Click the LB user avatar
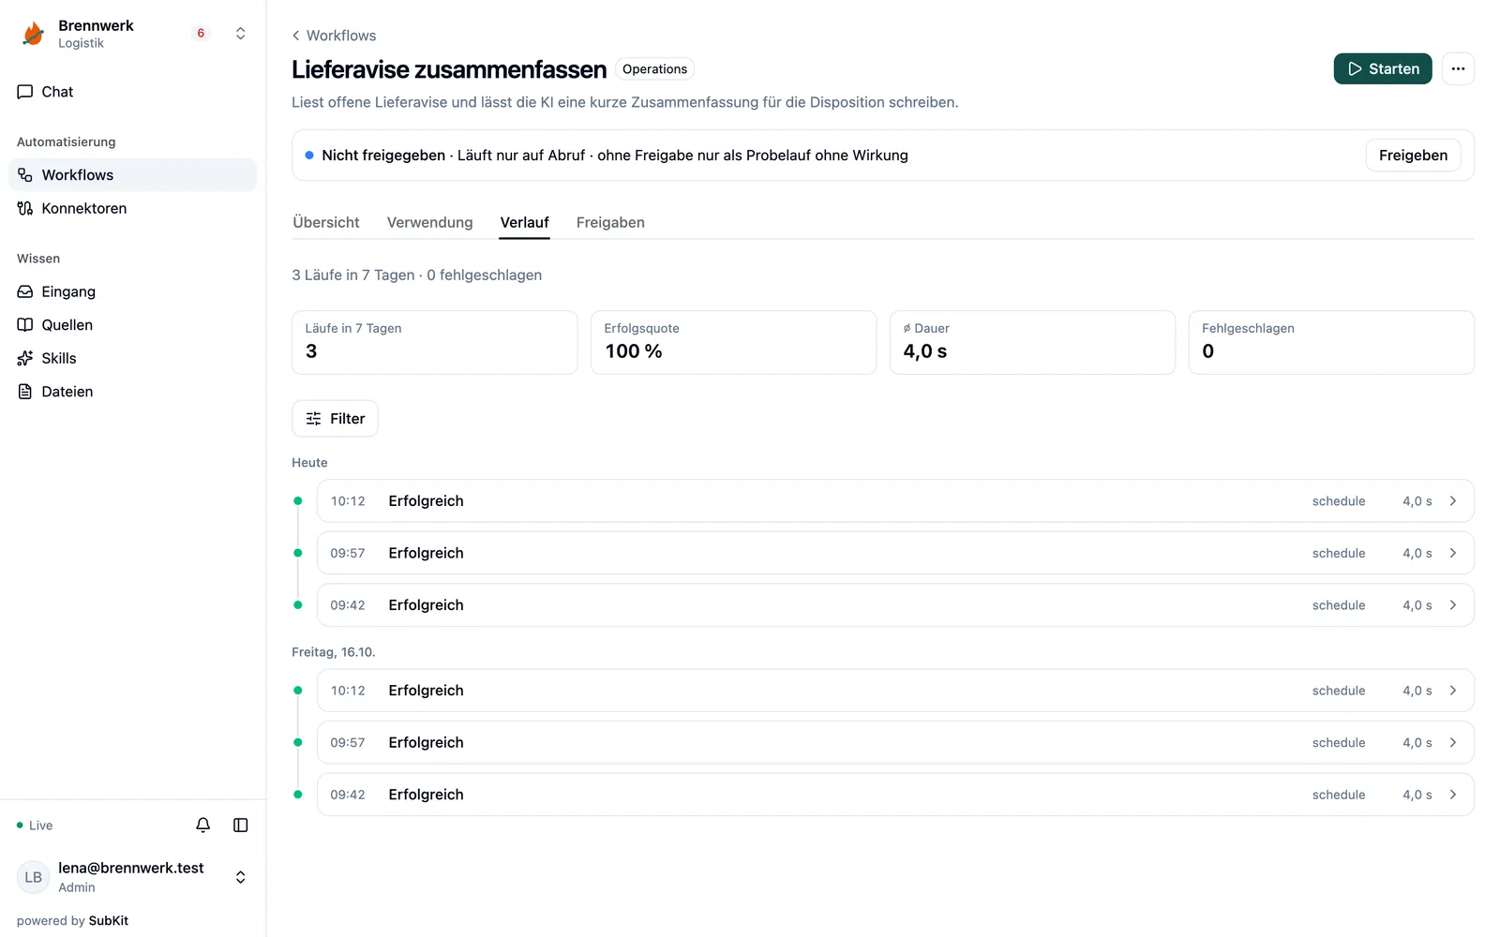 pyautogui.click(x=34, y=877)
